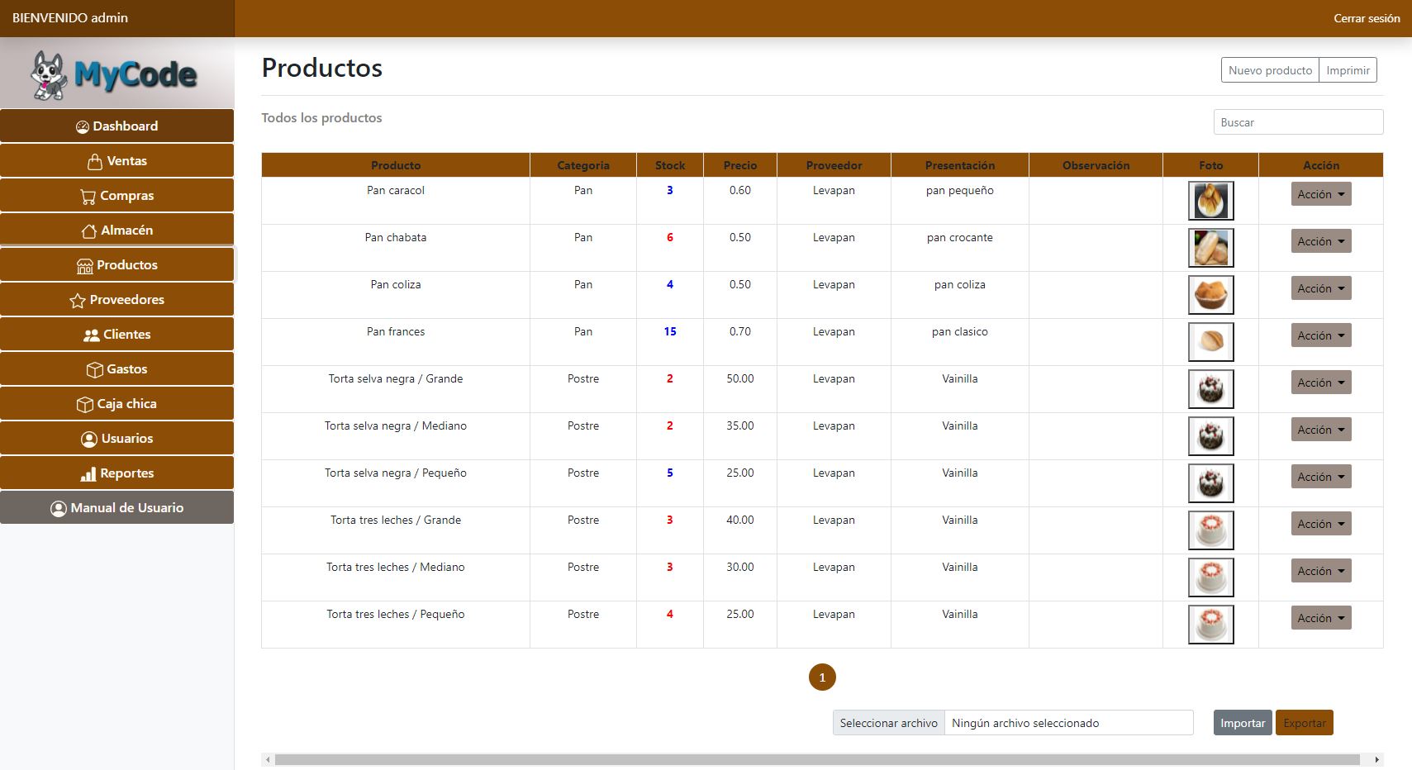The image size is (1412, 770).
Task: Click the Nuevo producto button
Action: (1269, 70)
